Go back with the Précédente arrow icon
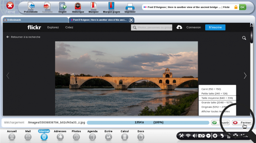The width and height of the screenshot is (256, 143). point(31,6)
